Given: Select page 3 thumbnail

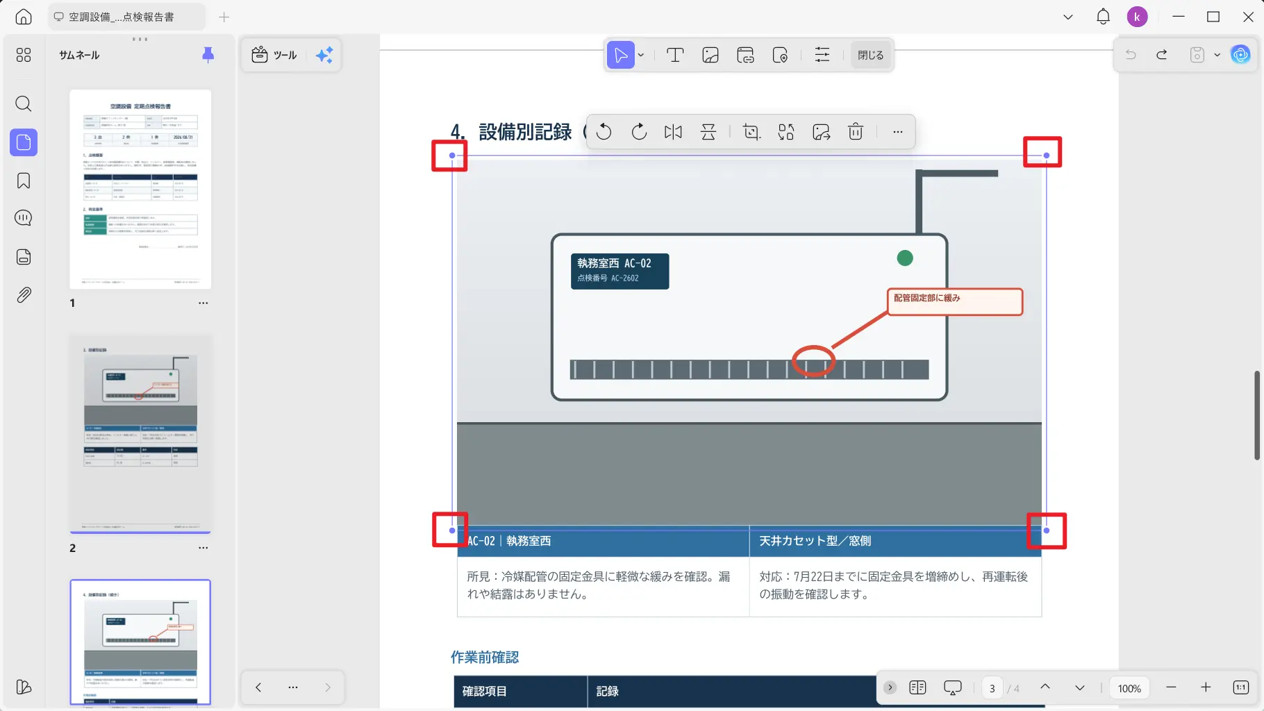Looking at the screenshot, I should tap(140, 642).
